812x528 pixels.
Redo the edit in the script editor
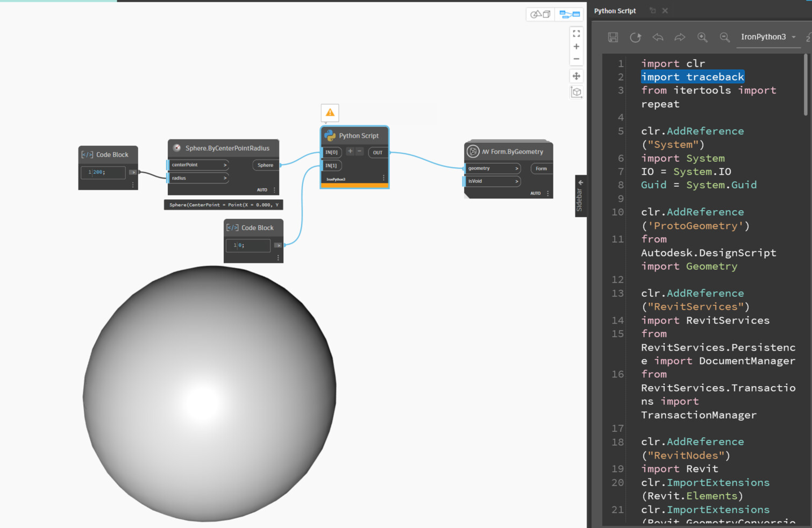[x=680, y=37]
